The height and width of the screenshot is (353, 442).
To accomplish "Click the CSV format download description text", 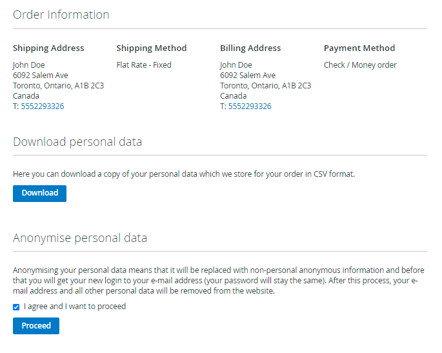I will click(x=184, y=174).
